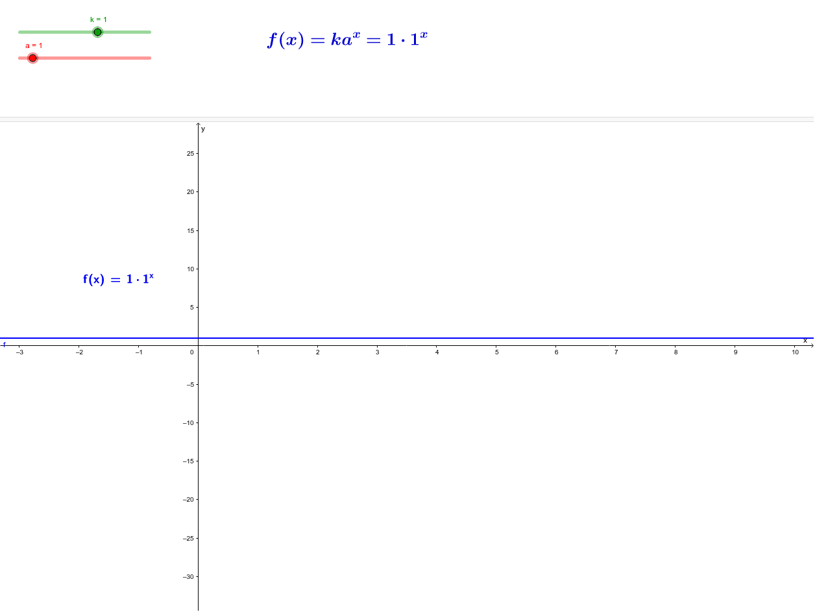Click the origin label 0
This screenshot has height=612, width=815.
click(x=192, y=352)
